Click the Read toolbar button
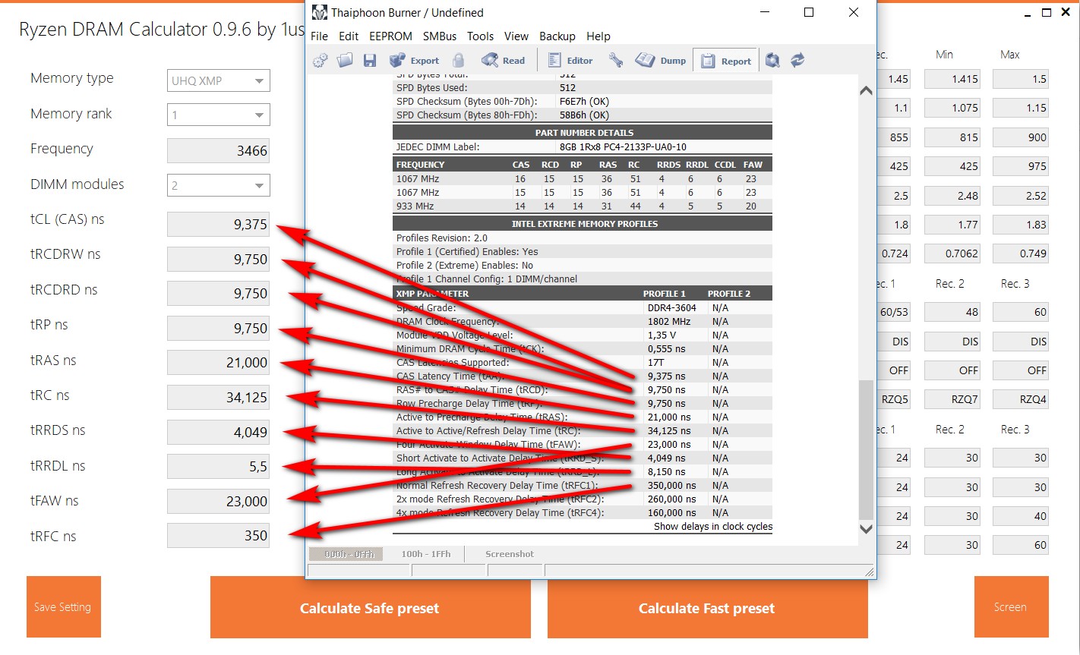 tap(503, 61)
